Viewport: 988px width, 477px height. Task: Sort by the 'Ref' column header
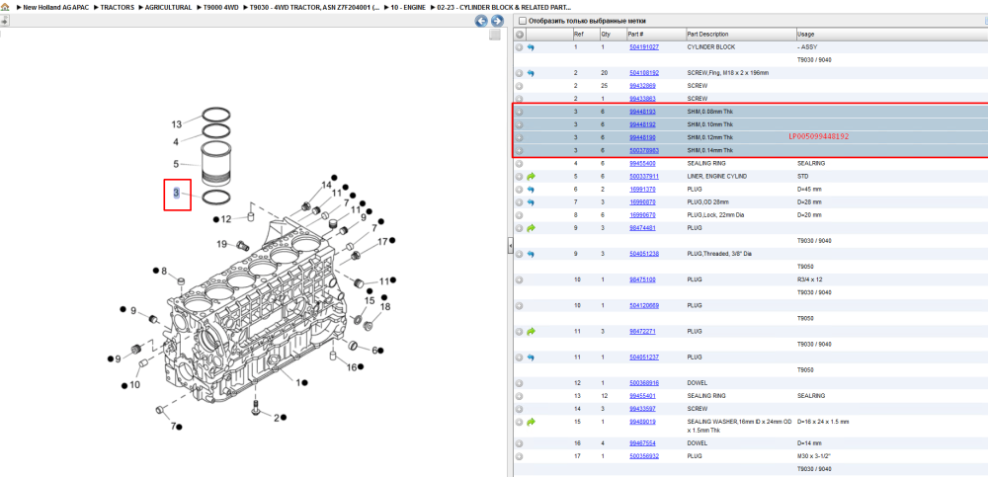585,34
